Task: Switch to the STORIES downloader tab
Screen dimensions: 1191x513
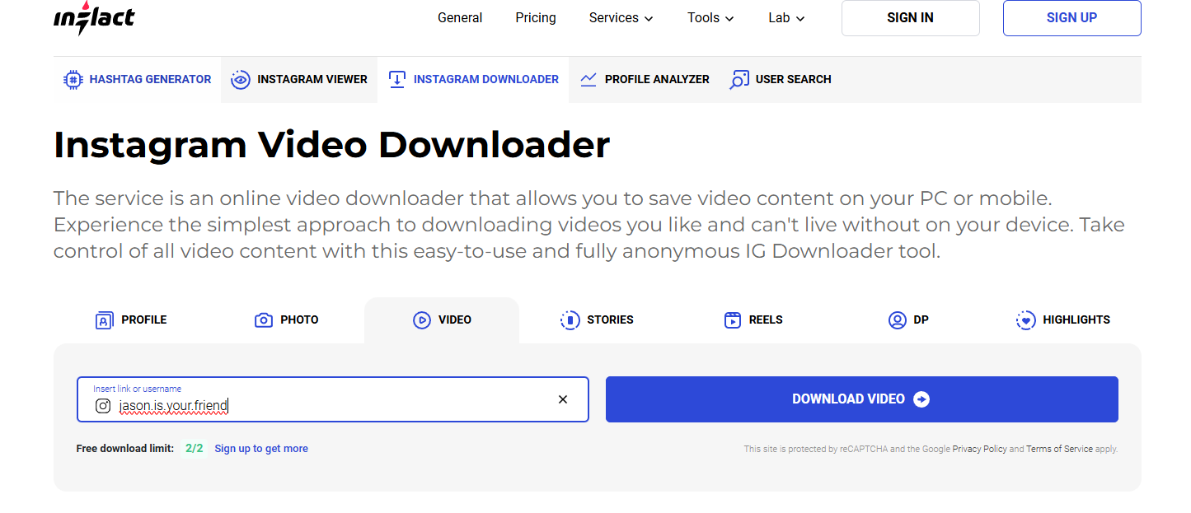Action: [598, 320]
